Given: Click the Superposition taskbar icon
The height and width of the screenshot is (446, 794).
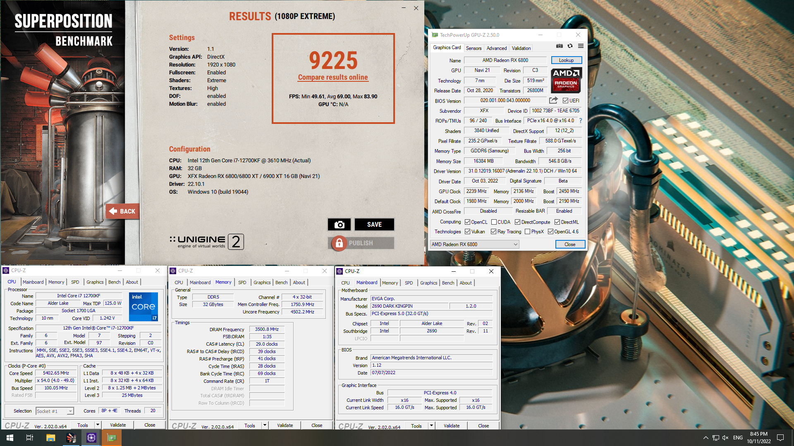Looking at the screenshot, I should coord(71,437).
